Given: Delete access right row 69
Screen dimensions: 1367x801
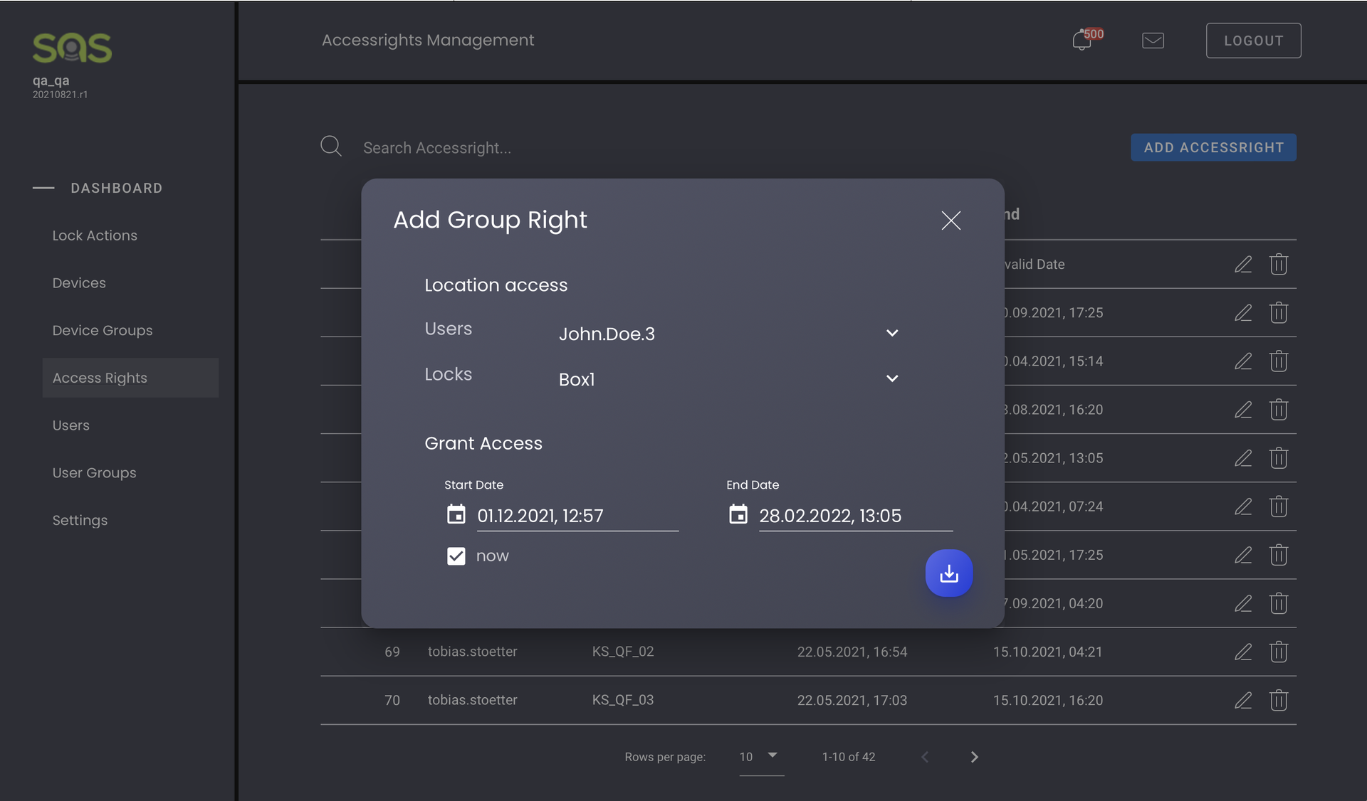Looking at the screenshot, I should coord(1278,652).
